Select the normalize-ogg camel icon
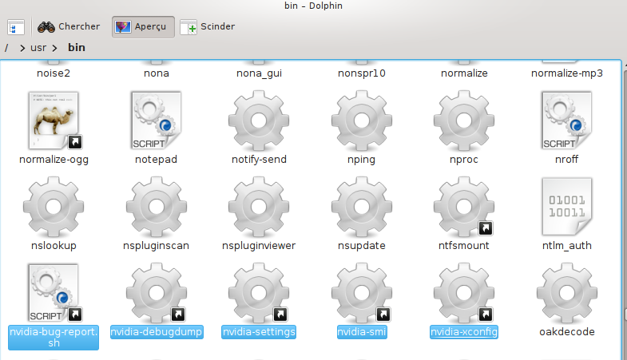 point(54,121)
